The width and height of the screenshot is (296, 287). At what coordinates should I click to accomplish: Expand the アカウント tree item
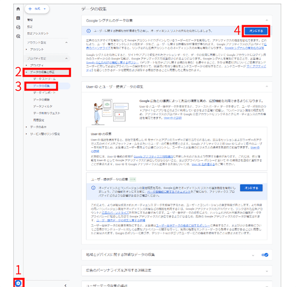[26, 50]
